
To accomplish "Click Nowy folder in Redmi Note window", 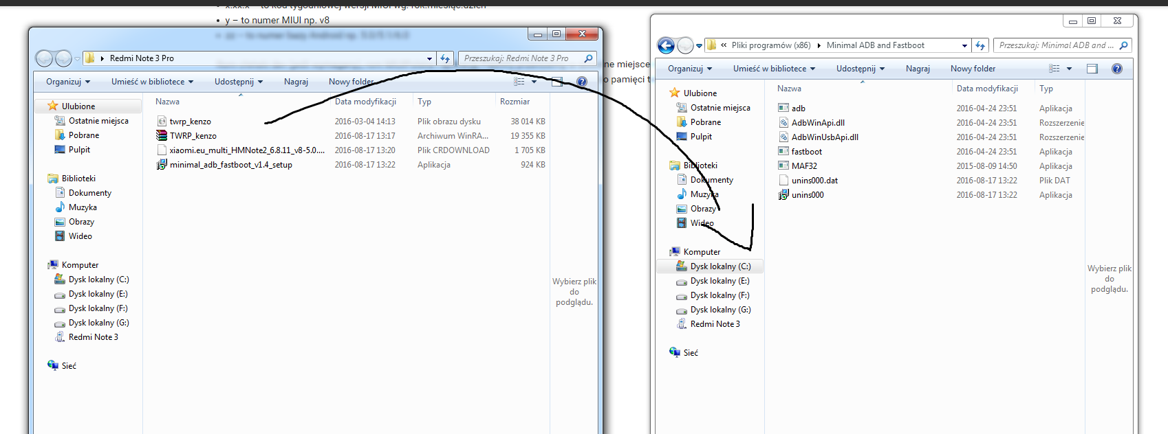I will tap(351, 82).
